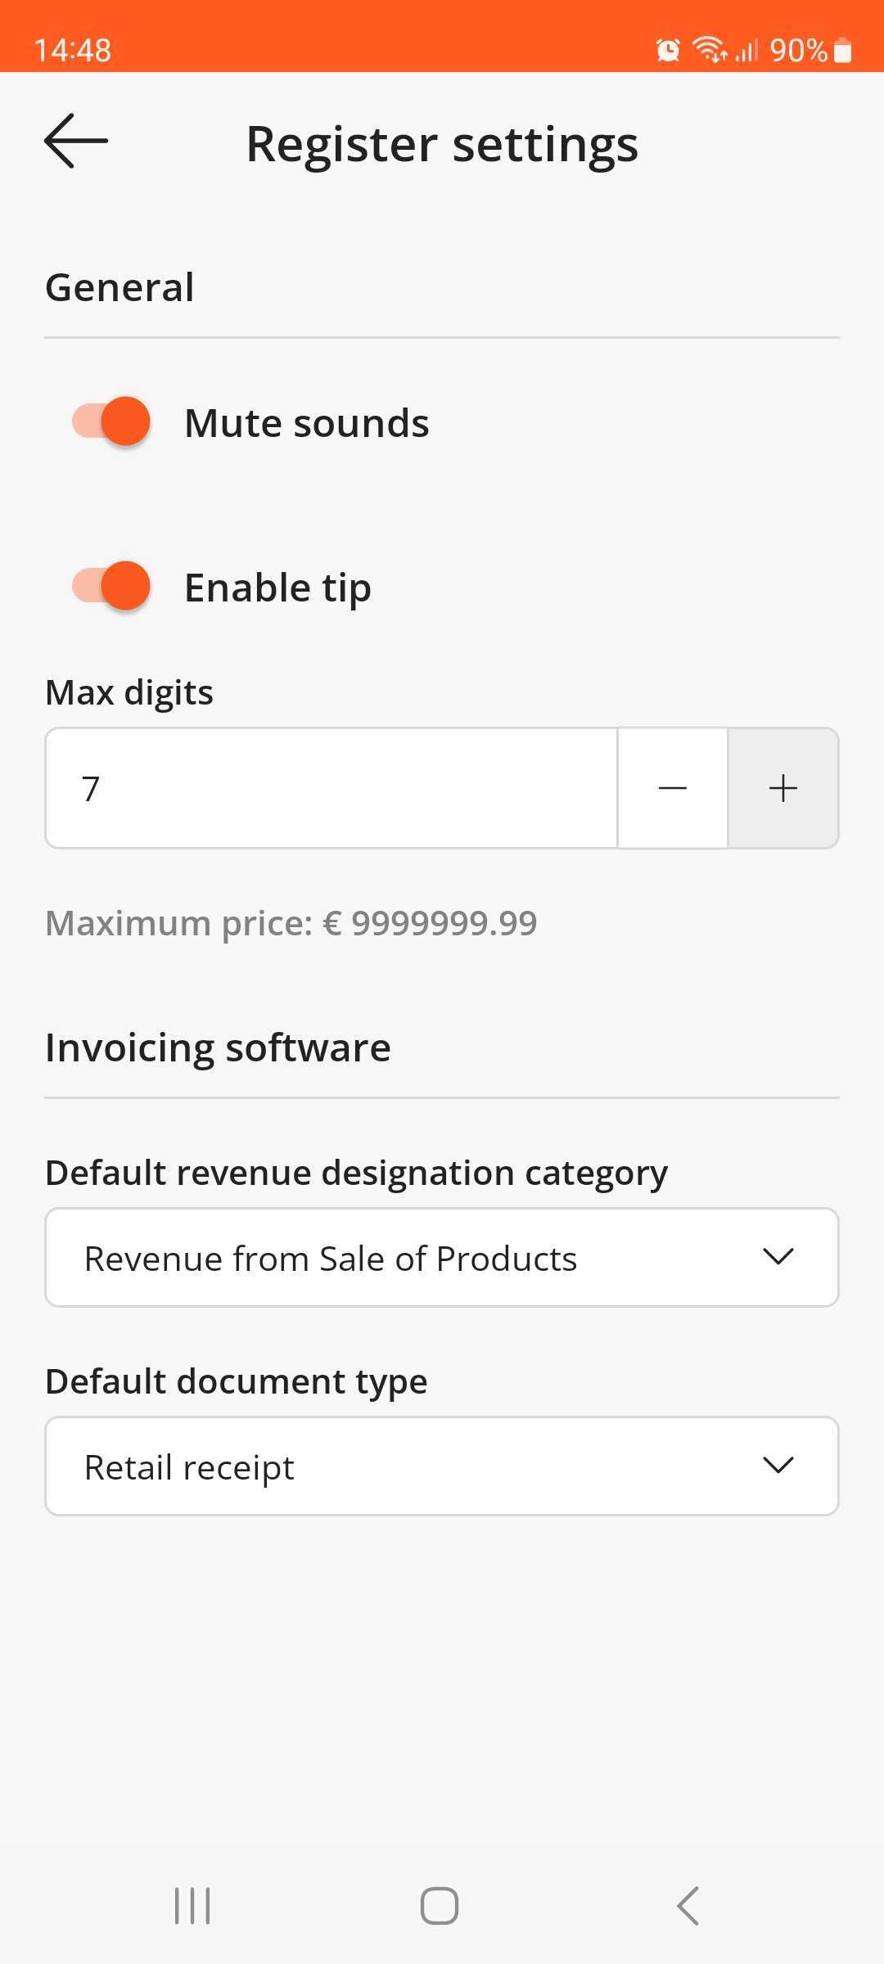The width and height of the screenshot is (884, 1964).
Task: Tap the alarm icon in status bar
Action: tap(668, 51)
